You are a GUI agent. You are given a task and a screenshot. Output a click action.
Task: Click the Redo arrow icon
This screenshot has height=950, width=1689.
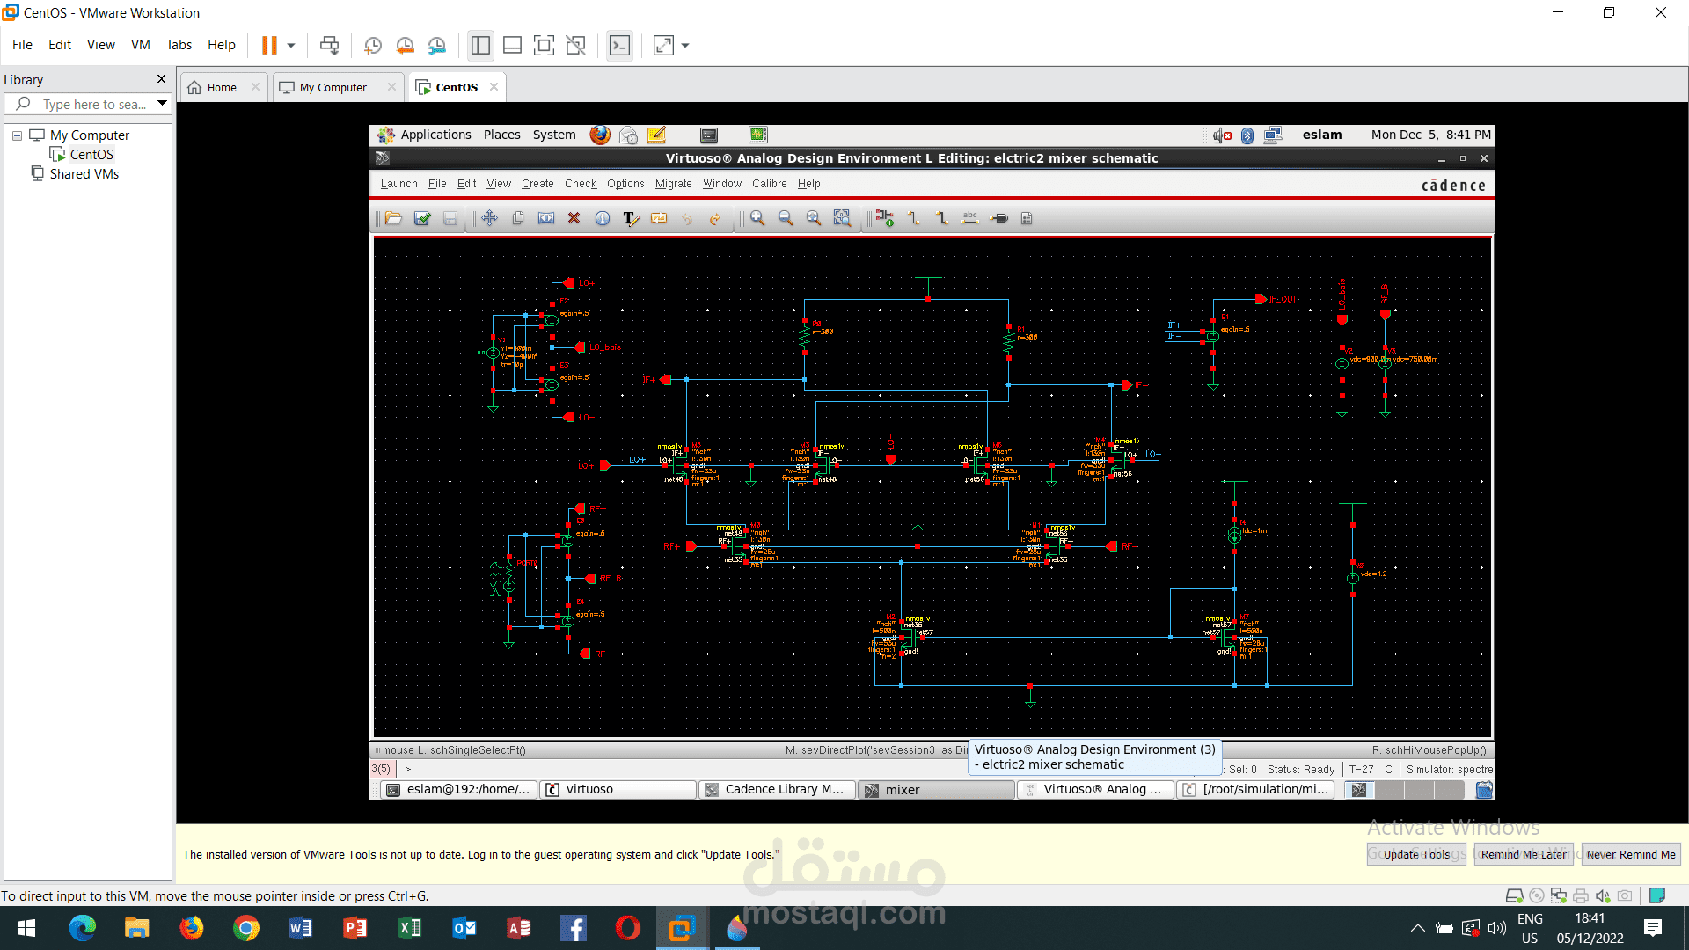point(715,218)
